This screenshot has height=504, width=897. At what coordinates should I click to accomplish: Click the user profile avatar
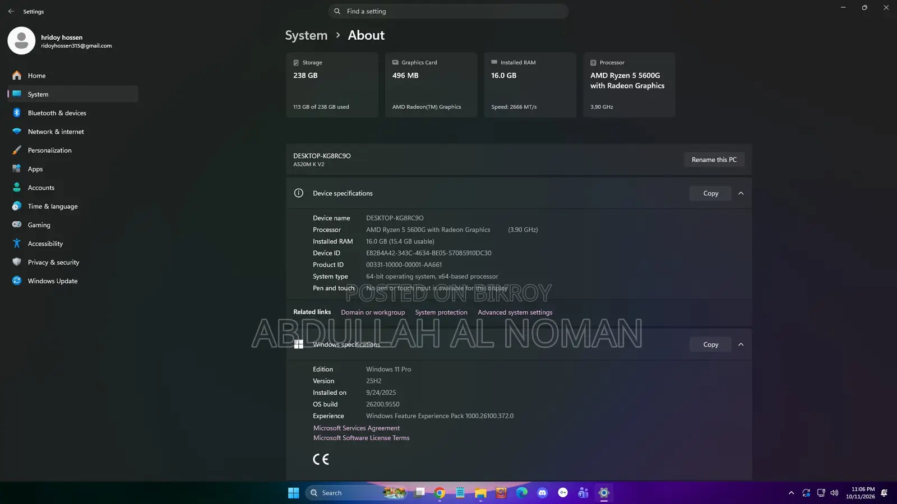point(21,40)
